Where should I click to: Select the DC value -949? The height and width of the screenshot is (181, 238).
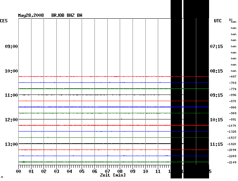(233, 113)
